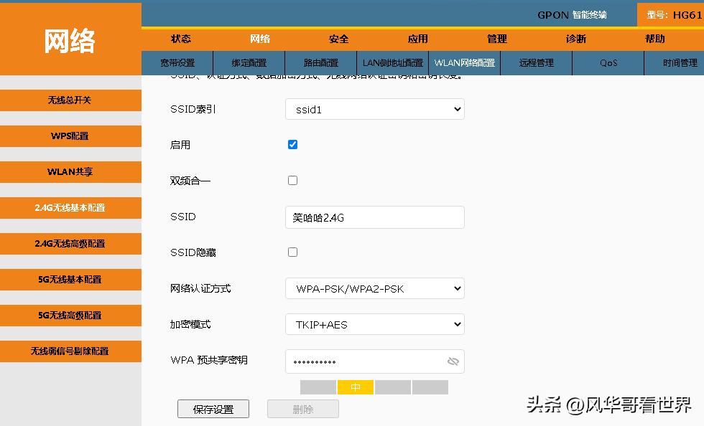
Task: Enable the 启用 checkbox
Action: [292, 144]
